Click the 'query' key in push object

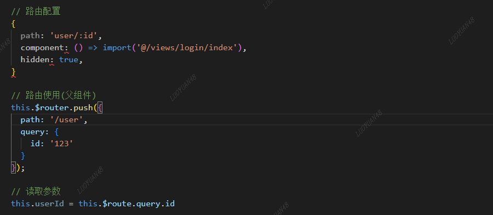coord(33,132)
